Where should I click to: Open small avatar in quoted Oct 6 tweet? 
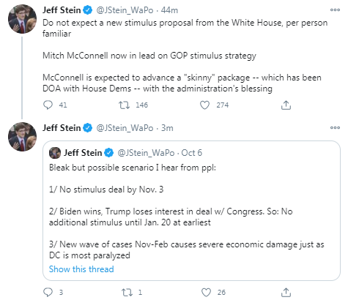pos(55,153)
